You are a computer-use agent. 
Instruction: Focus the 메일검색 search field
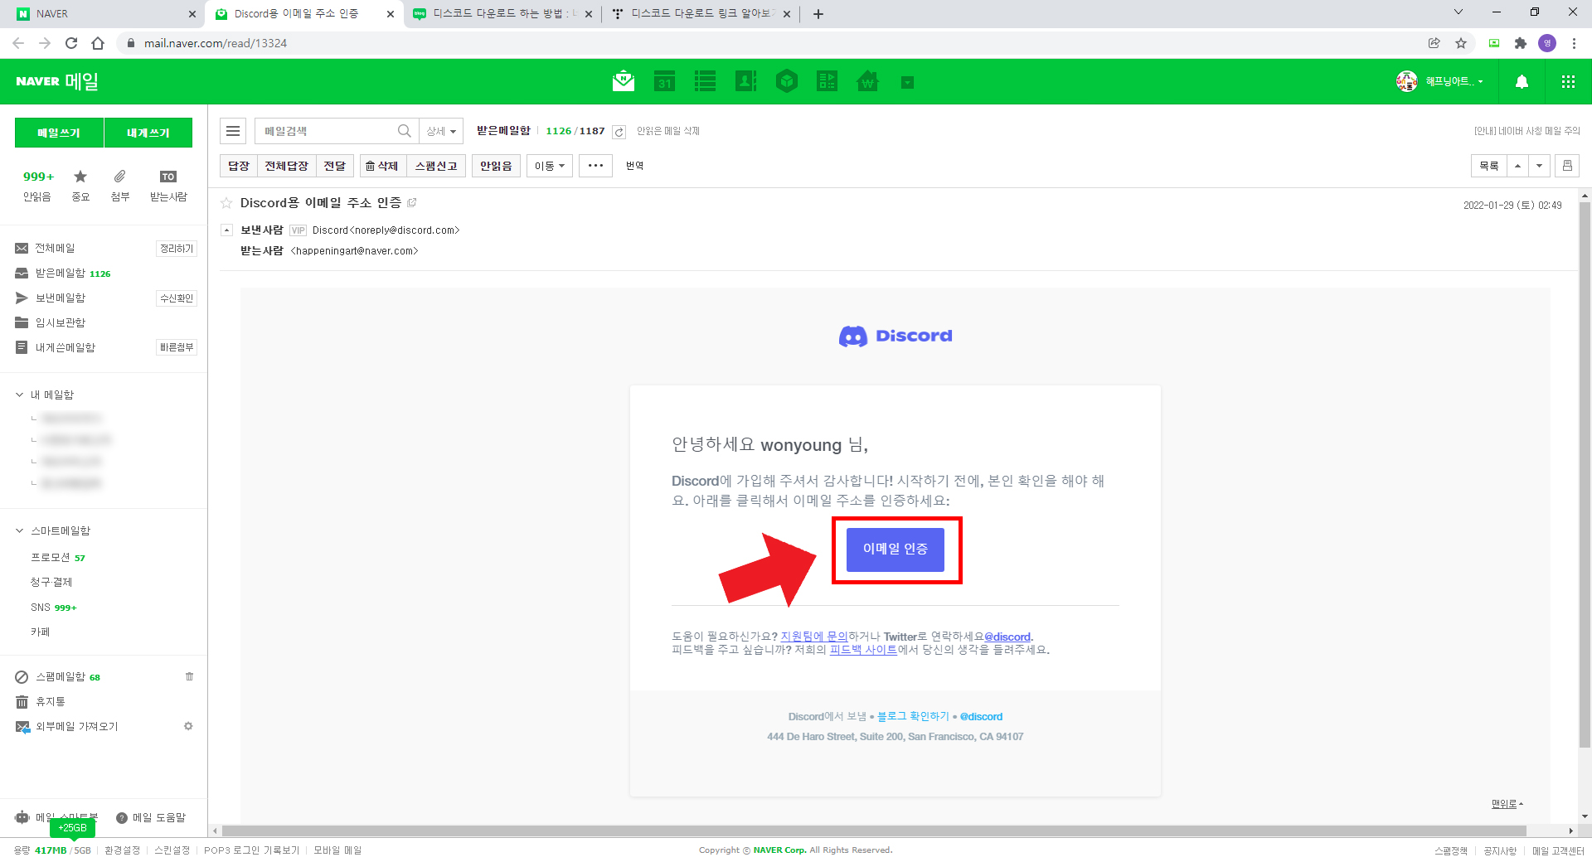tap(326, 131)
